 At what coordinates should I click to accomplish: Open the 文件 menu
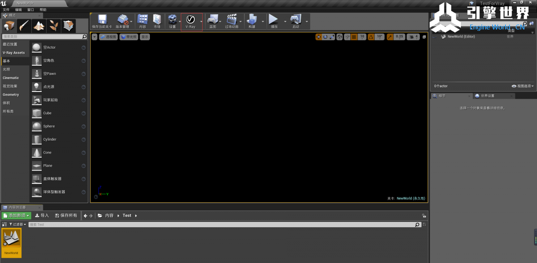coord(6,9)
